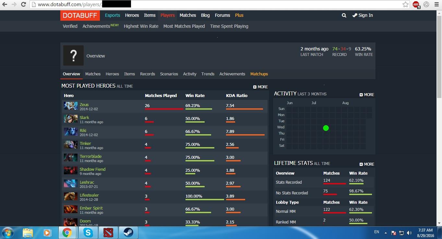This screenshot has width=442, height=239.
Task: Open Steam from the taskbar
Action: [x=128, y=233]
